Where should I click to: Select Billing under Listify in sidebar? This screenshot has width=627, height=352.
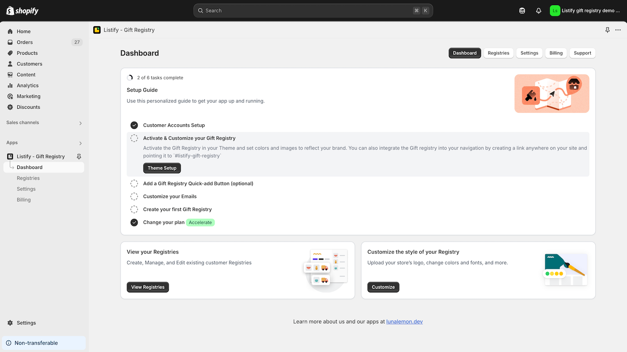click(24, 200)
